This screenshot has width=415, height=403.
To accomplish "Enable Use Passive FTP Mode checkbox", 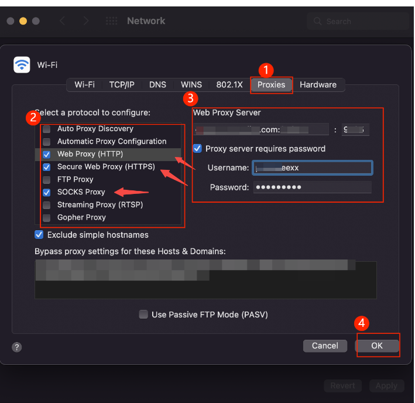I will click(x=143, y=315).
